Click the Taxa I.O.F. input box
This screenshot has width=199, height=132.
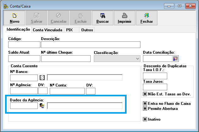155,76
